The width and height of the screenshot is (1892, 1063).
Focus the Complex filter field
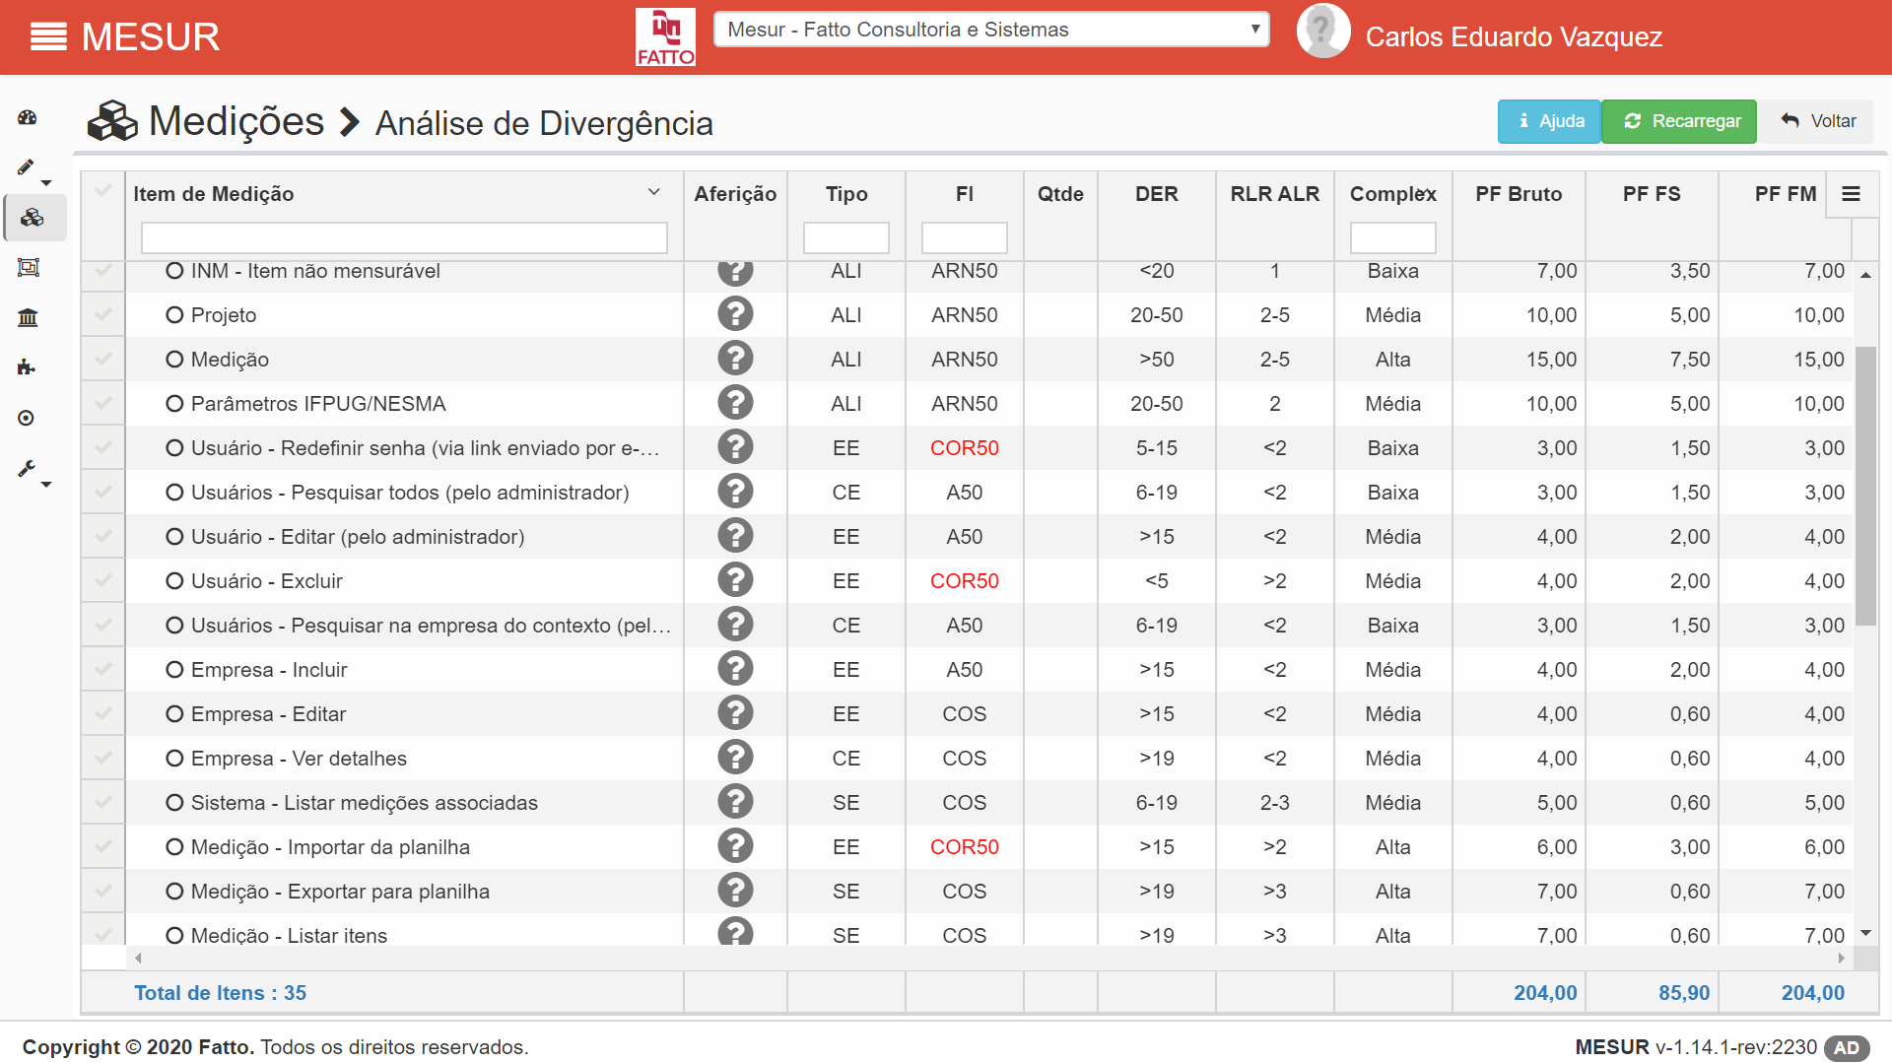[1392, 237]
